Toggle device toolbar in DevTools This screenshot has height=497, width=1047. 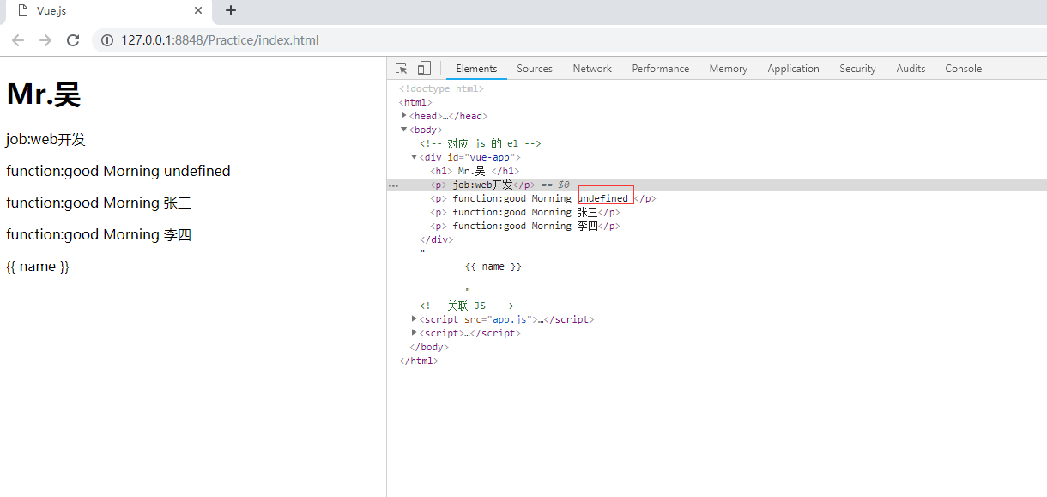(x=424, y=69)
